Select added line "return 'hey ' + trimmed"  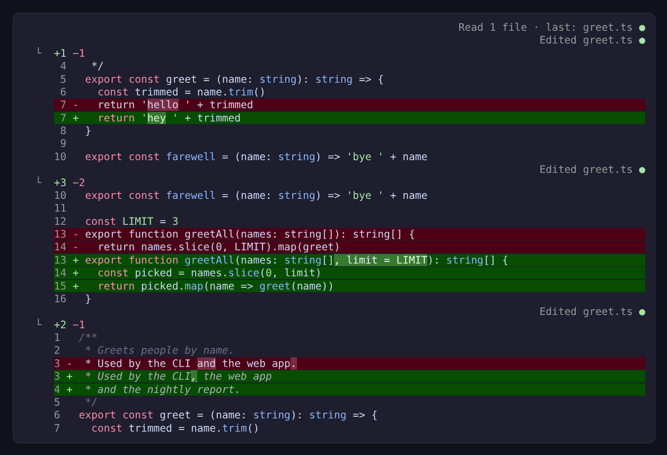349,118
